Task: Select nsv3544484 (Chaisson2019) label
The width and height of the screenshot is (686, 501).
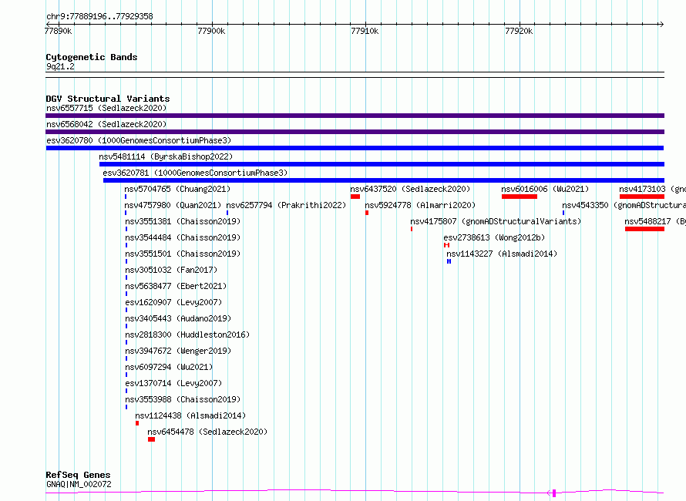Action: (183, 237)
